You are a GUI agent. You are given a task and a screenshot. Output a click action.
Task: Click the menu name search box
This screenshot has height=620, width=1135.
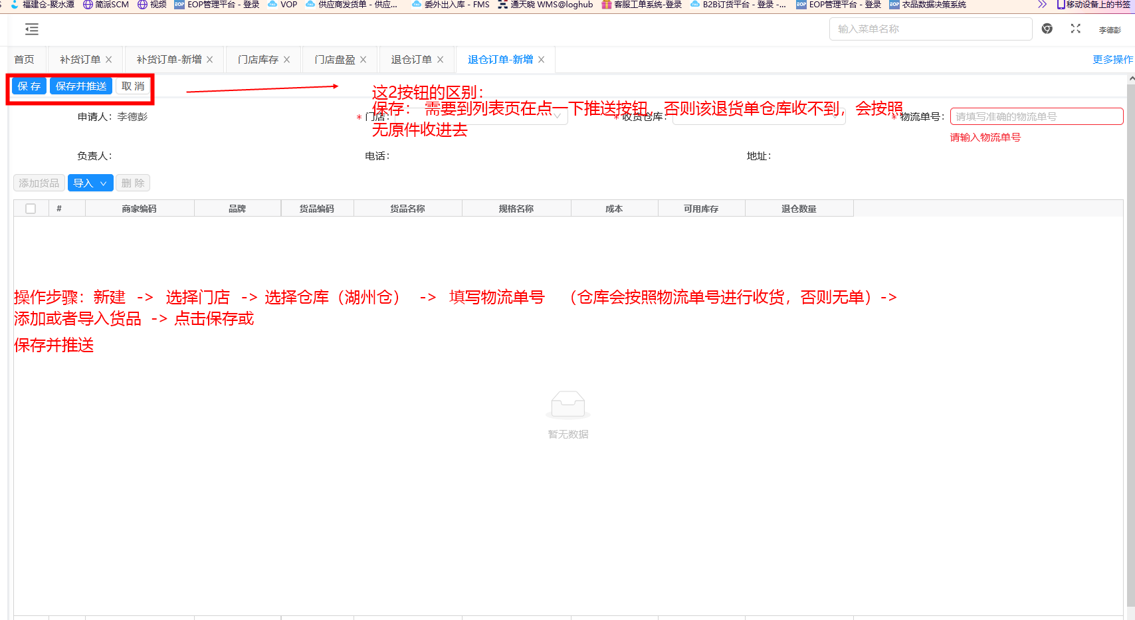pos(930,29)
